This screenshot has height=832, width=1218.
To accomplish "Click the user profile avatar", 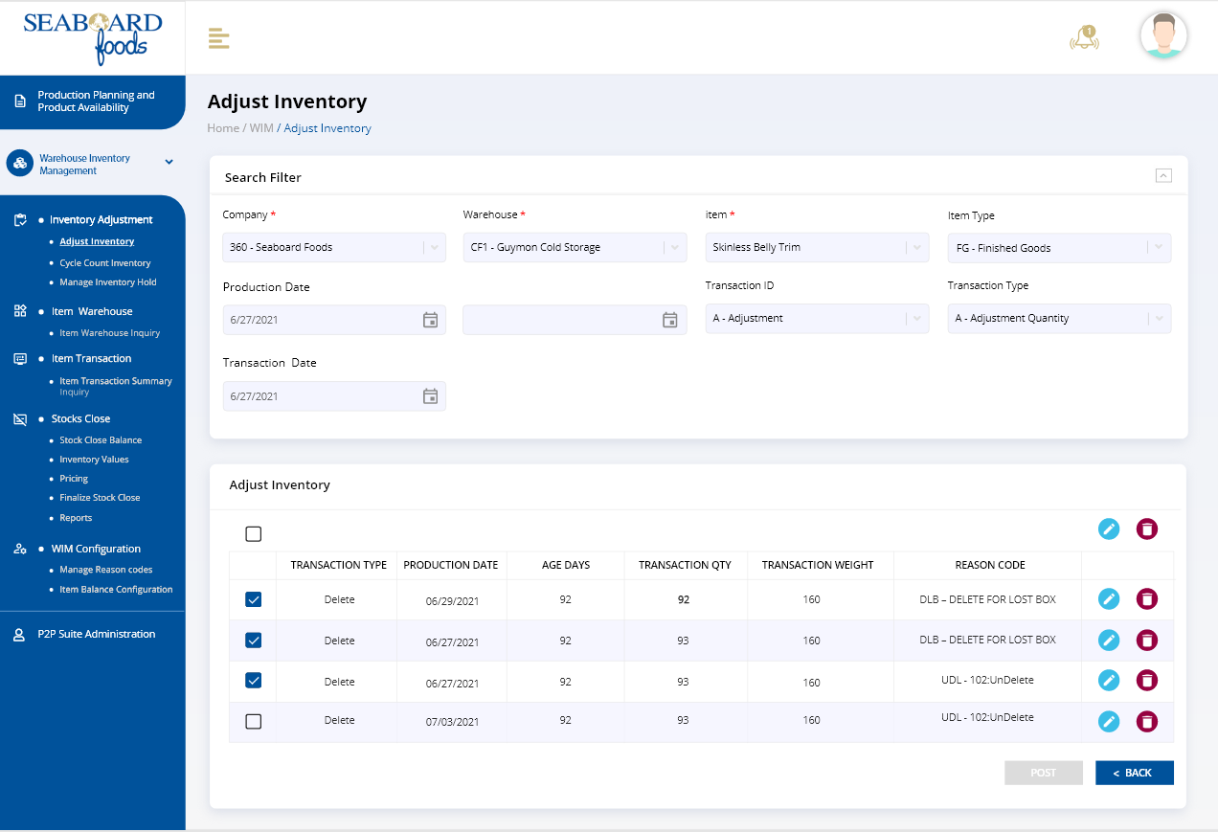I will point(1163,36).
